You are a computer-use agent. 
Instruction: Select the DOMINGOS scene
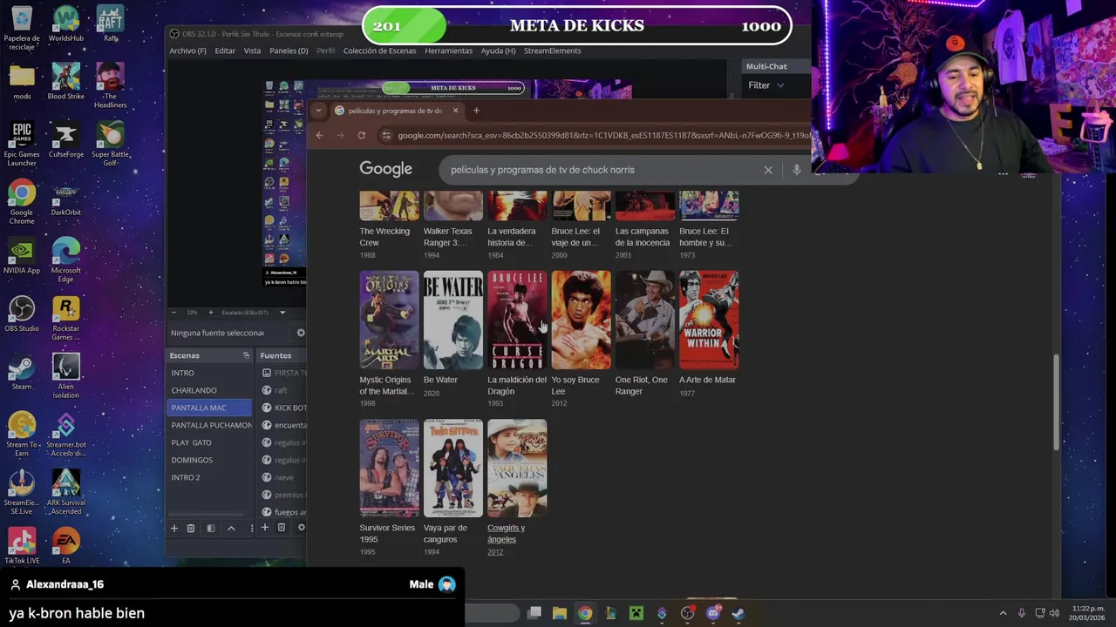[209, 460]
